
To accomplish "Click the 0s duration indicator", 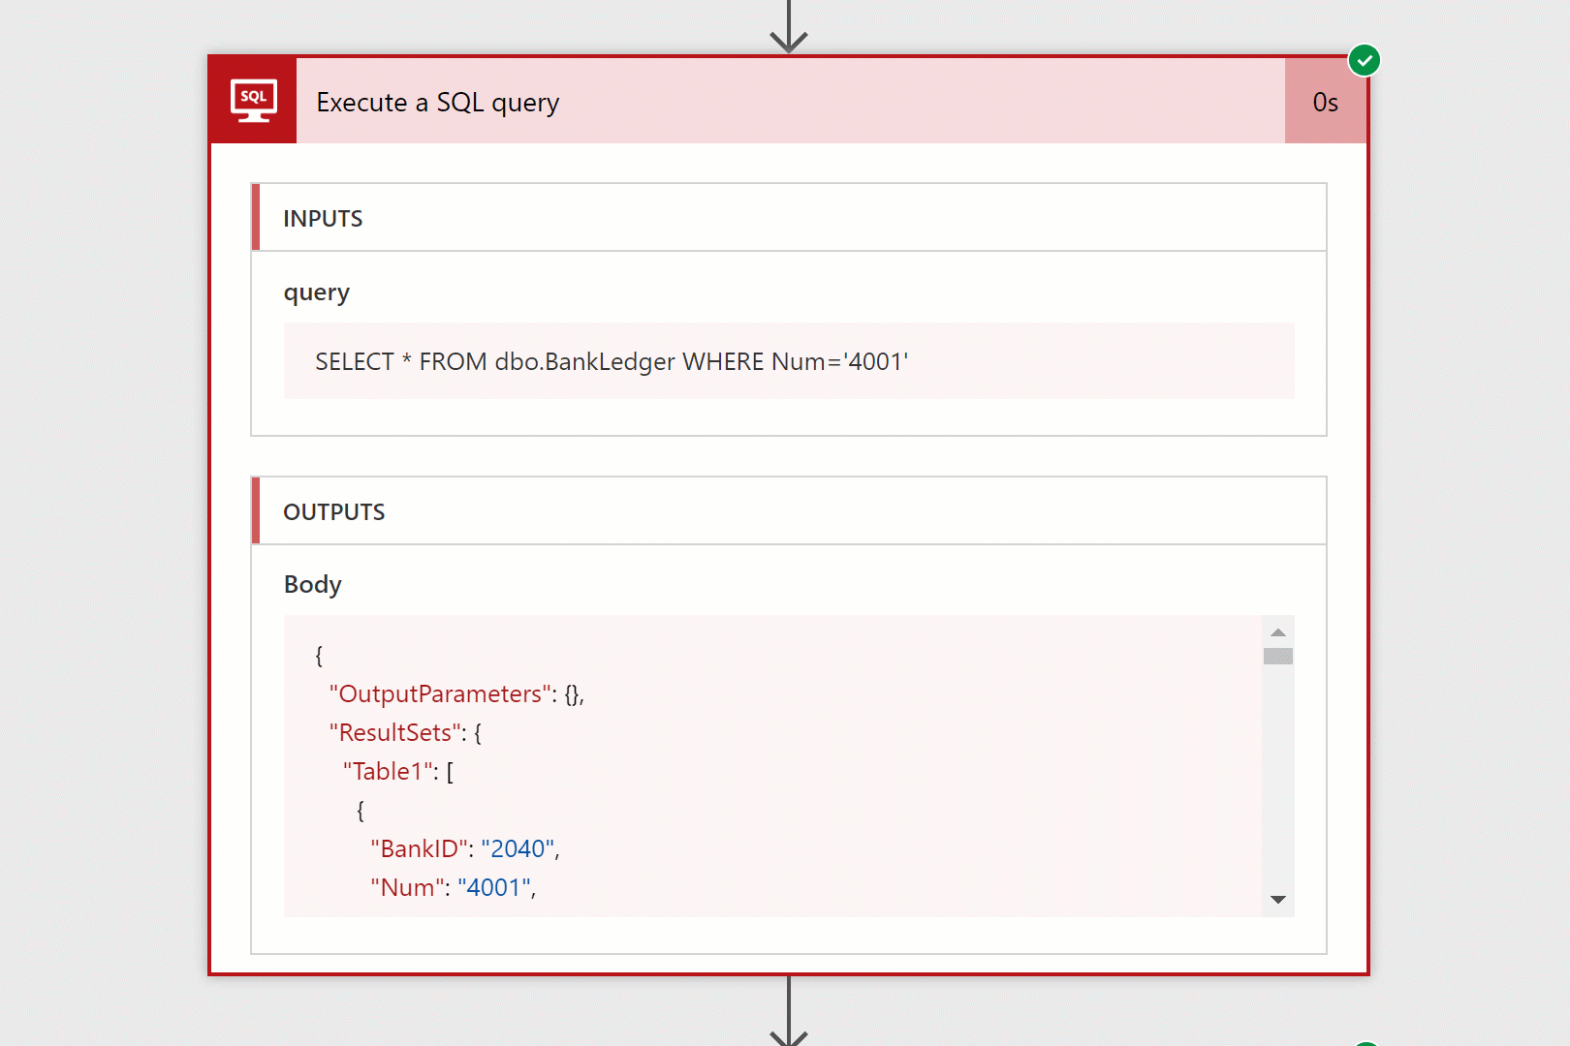I will [x=1325, y=102].
